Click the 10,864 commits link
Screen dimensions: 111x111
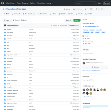[74, 25]
